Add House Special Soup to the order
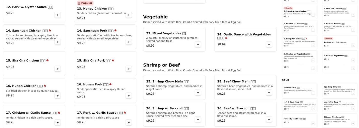 click(313, 123)
